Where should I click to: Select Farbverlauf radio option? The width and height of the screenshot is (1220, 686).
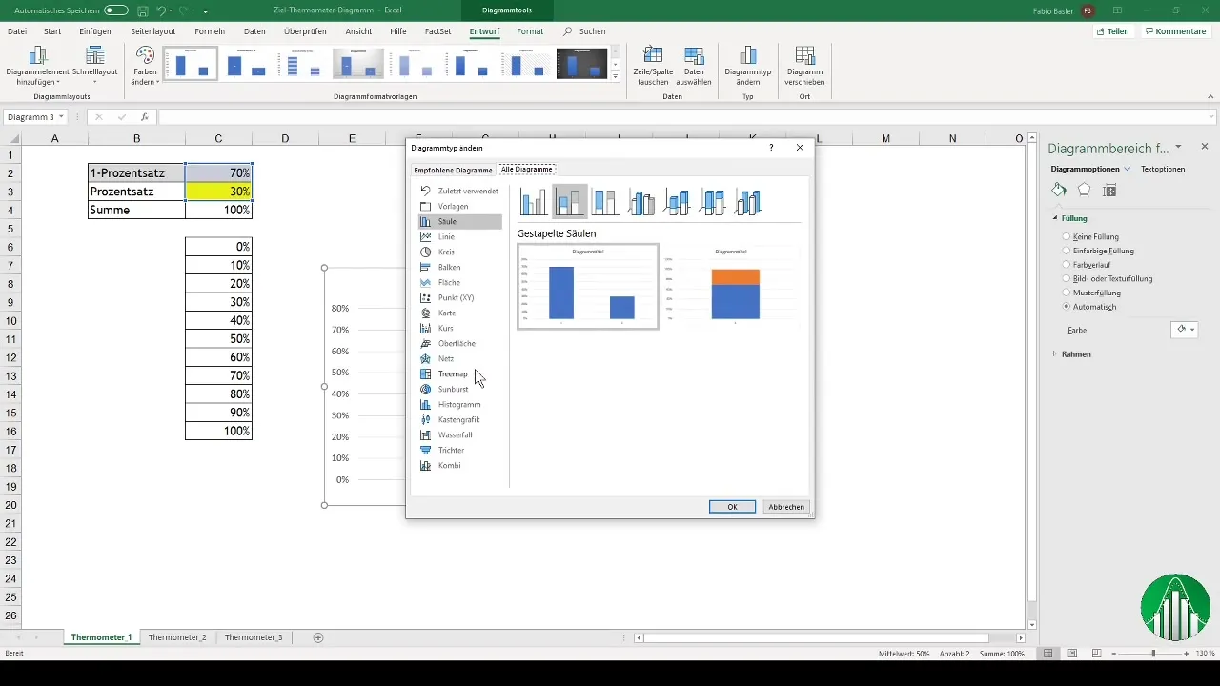point(1088,265)
